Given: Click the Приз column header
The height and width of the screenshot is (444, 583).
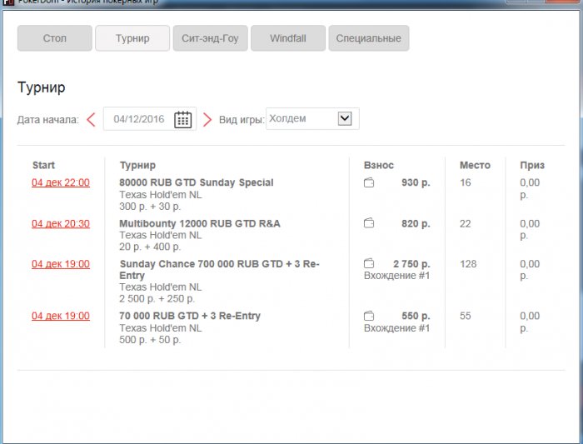Looking at the screenshot, I should coord(532,165).
